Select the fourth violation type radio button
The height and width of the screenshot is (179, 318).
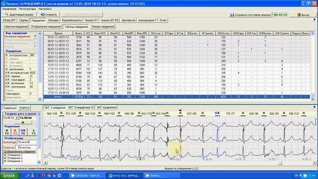pyautogui.click(x=35, y=46)
